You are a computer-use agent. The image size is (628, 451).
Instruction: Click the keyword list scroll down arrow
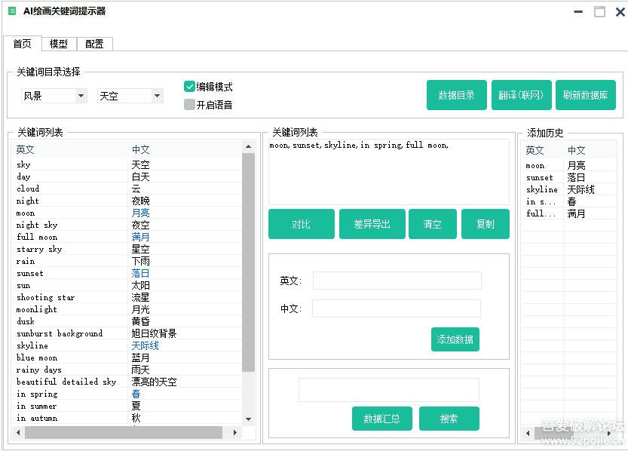click(248, 419)
